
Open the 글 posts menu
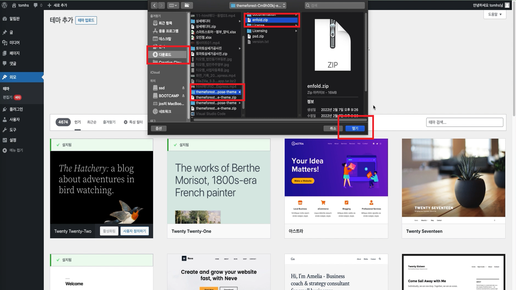tap(22, 32)
